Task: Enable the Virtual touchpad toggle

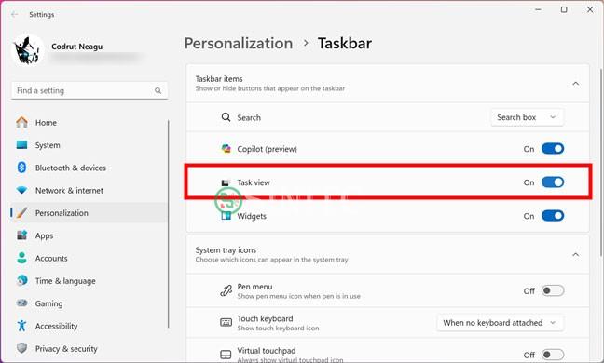Action: [553, 354]
